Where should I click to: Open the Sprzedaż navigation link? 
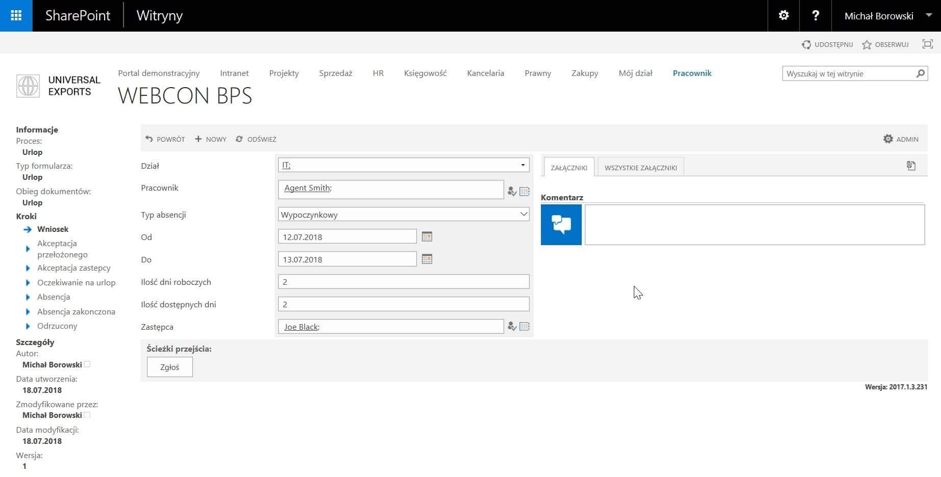[336, 73]
